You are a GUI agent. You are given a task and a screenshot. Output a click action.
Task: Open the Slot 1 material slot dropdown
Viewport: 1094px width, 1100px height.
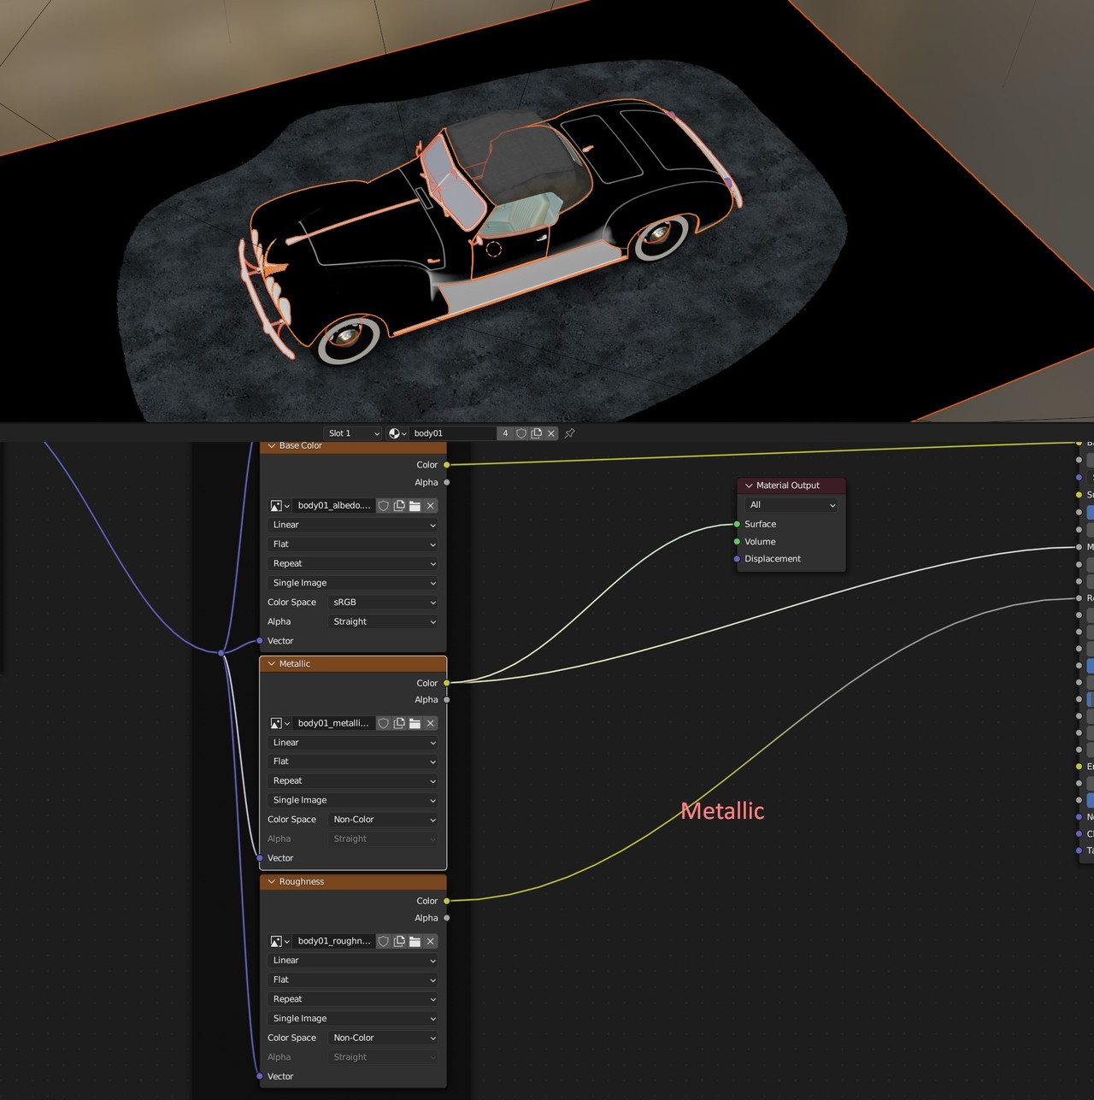pyautogui.click(x=353, y=433)
